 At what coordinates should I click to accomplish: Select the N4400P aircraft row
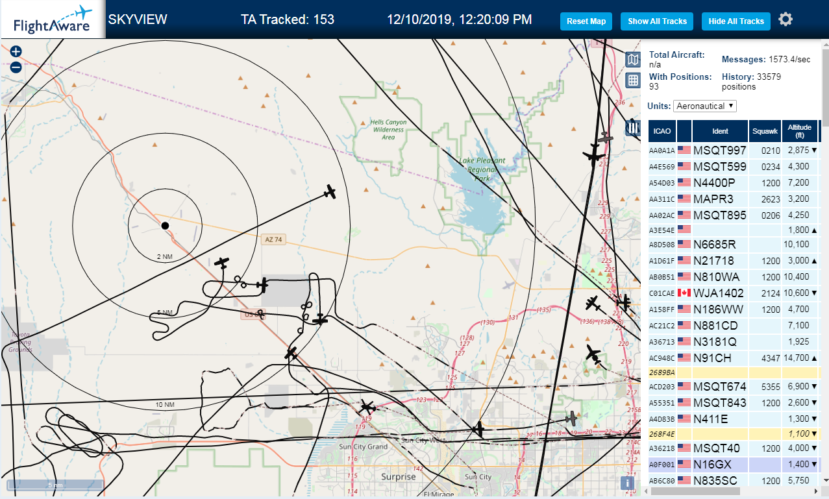pyautogui.click(x=734, y=182)
